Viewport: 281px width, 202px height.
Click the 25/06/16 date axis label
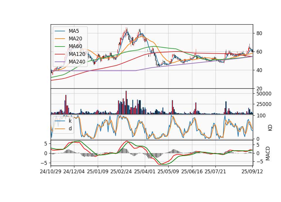click(x=192, y=172)
